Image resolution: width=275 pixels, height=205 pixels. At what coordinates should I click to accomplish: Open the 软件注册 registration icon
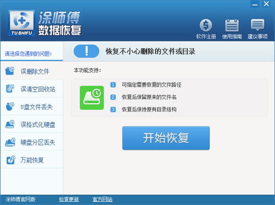(x=206, y=26)
